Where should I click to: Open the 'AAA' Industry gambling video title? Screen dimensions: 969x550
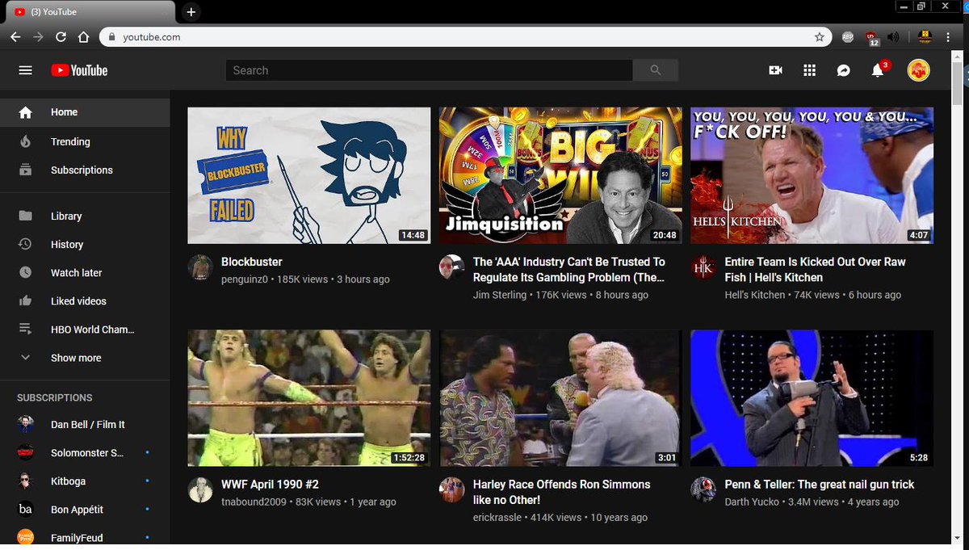[569, 269]
